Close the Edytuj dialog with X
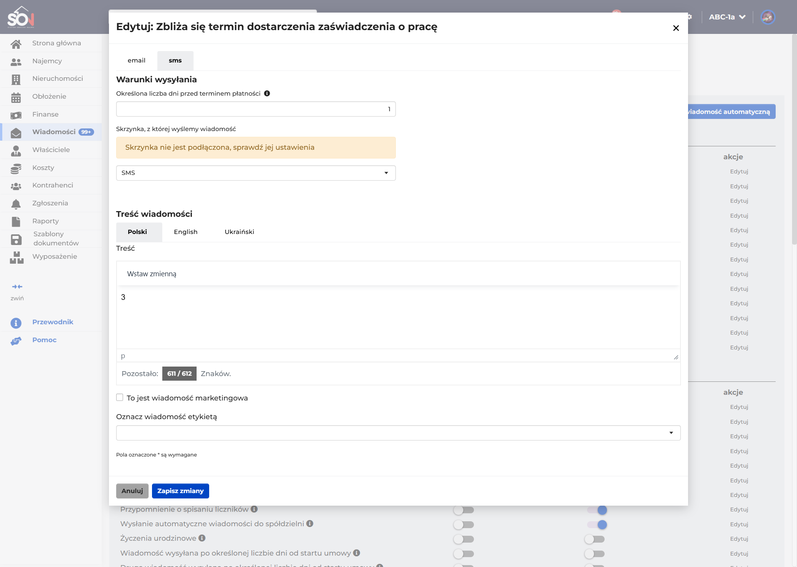 (x=676, y=28)
